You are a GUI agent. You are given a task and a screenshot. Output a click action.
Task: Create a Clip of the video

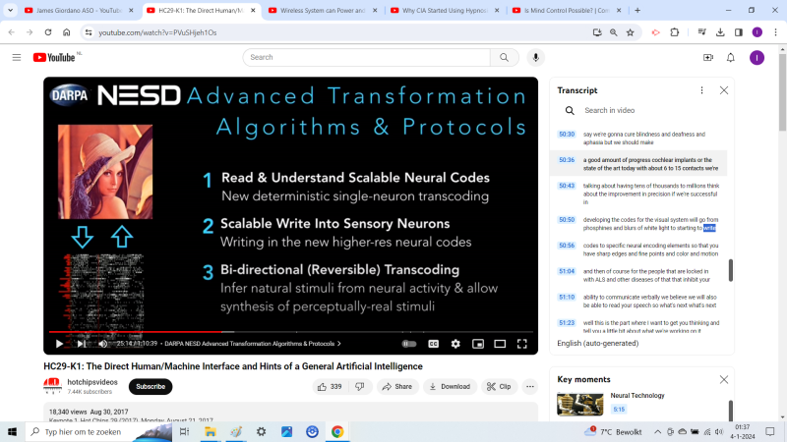(x=499, y=386)
